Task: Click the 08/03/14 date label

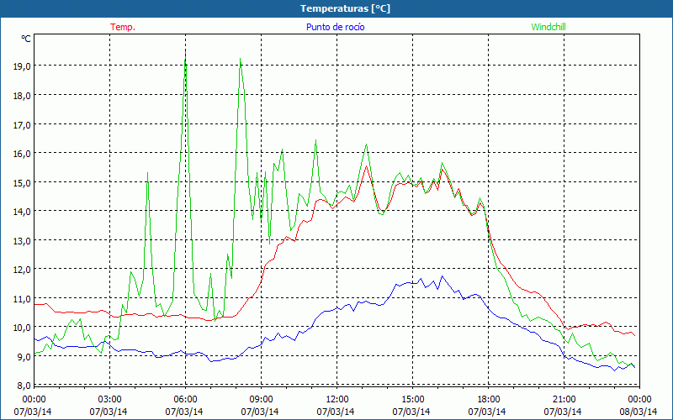Action: (639, 412)
